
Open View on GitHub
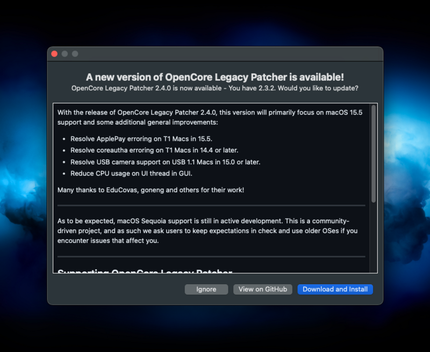263,289
